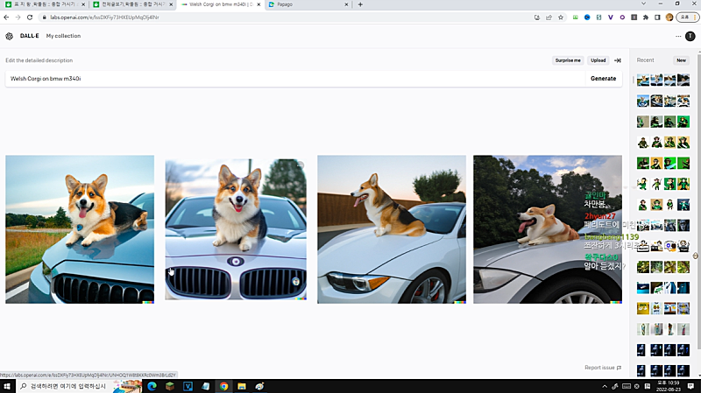The height and width of the screenshot is (393, 701).
Task: Click the Report issue link
Action: (x=603, y=368)
